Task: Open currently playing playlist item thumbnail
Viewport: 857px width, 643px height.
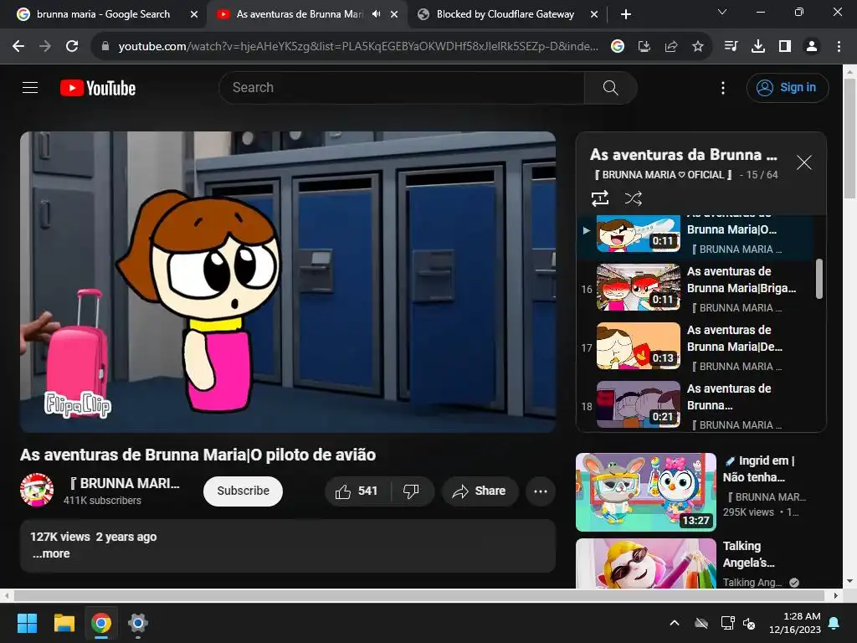Action: [639, 234]
